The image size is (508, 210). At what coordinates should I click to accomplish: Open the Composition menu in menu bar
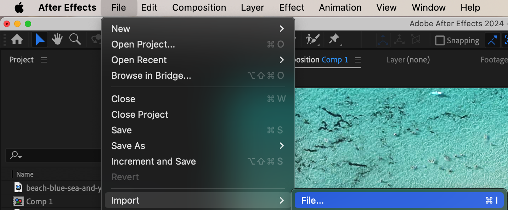(199, 7)
